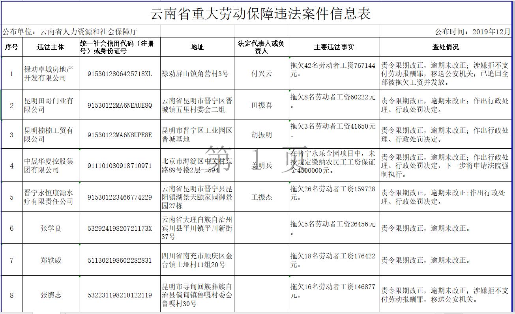Click the 主要违法事实 column header

334,47
